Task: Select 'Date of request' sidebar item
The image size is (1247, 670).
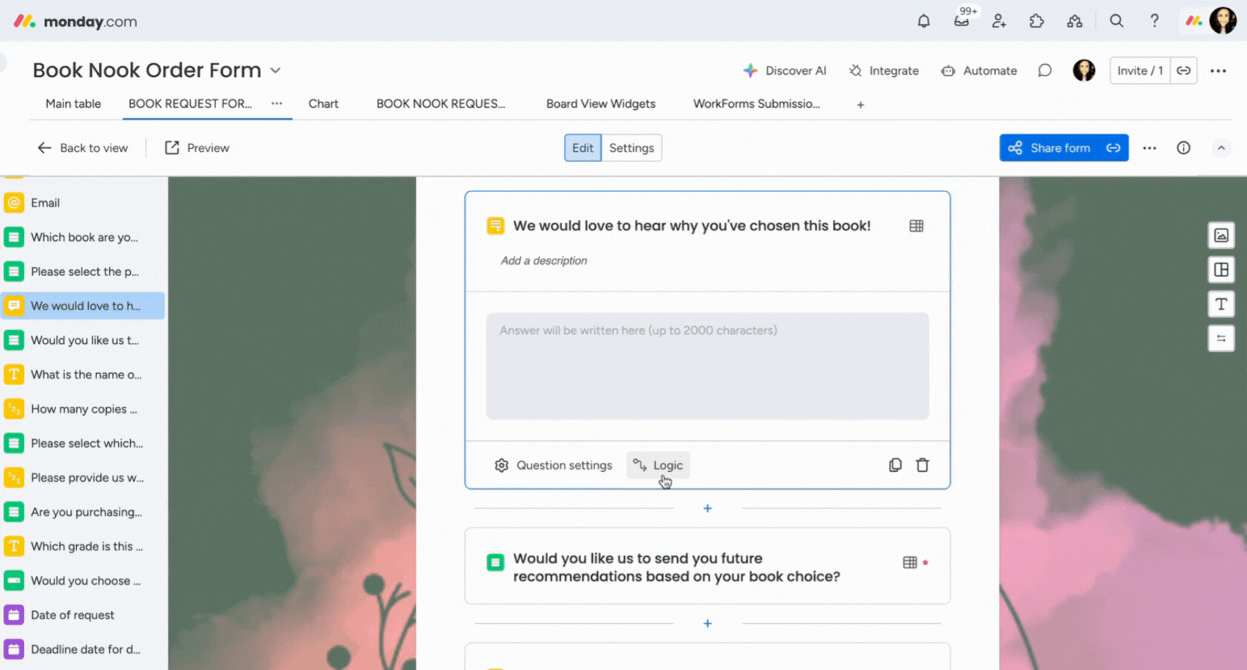Action: [82, 615]
